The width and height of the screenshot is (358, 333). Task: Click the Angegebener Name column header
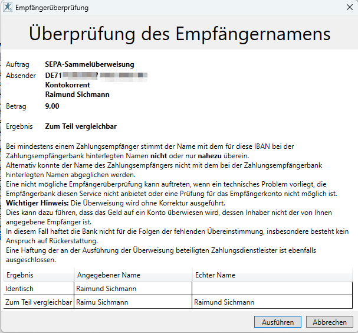pos(108,275)
